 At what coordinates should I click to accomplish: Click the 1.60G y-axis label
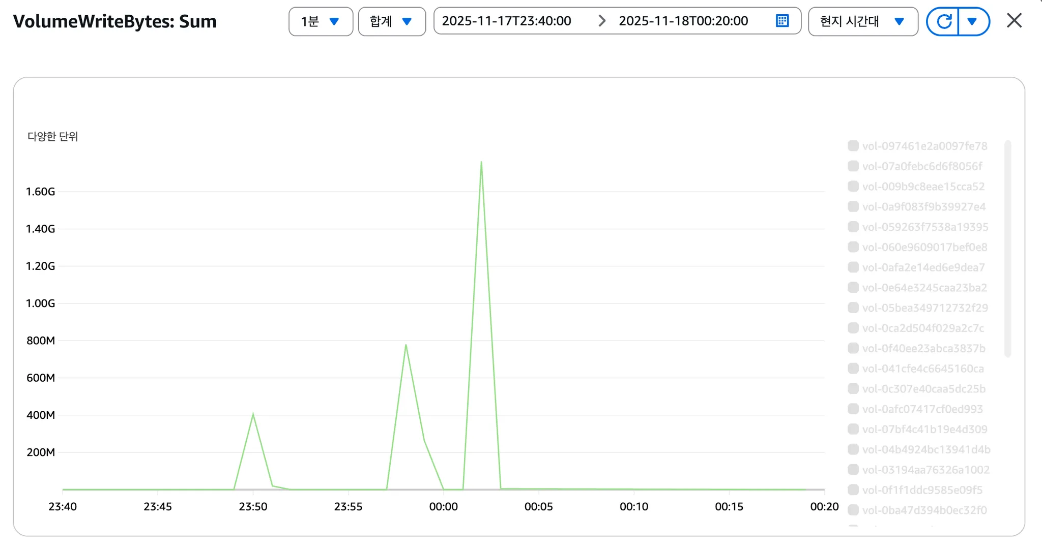(41, 192)
